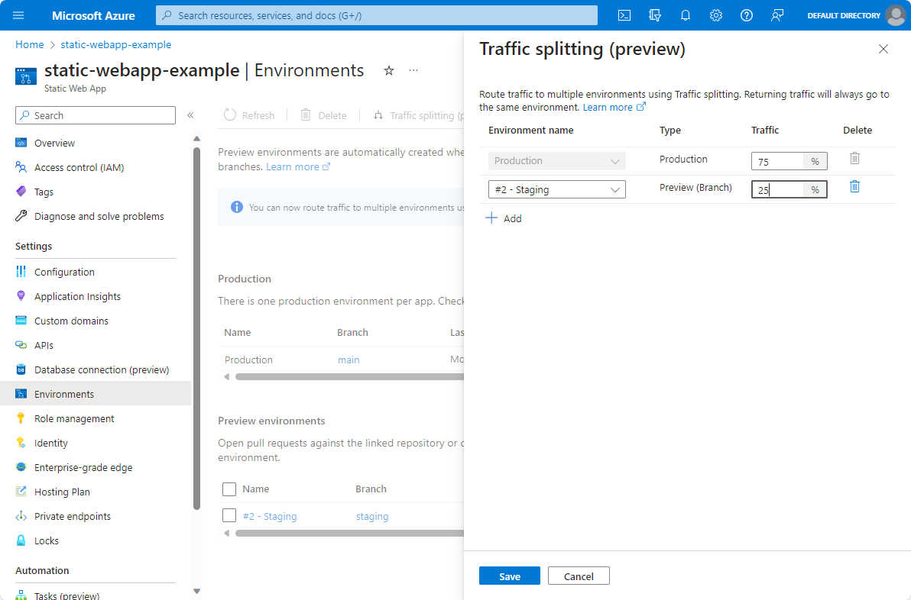The height and width of the screenshot is (600, 911).
Task: Open portal settings gear
Action: pos(716,16)
